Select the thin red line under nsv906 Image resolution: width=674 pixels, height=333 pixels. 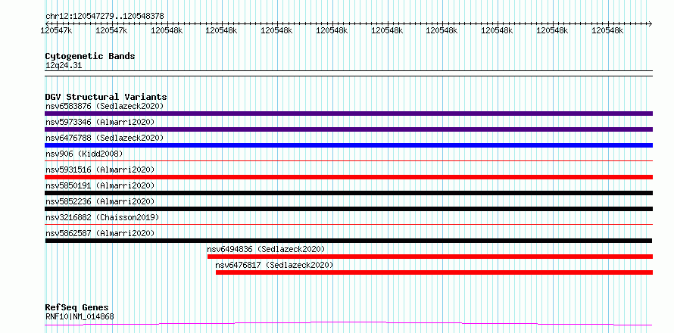(x=348, y=161)
